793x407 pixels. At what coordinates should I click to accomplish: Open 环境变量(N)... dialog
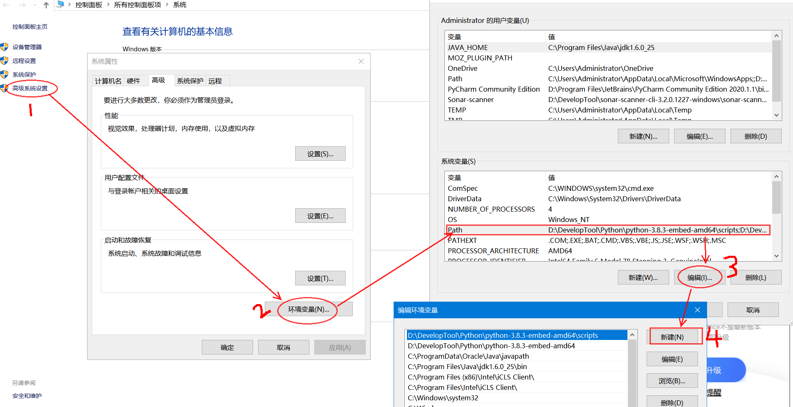tap(309, 309)
